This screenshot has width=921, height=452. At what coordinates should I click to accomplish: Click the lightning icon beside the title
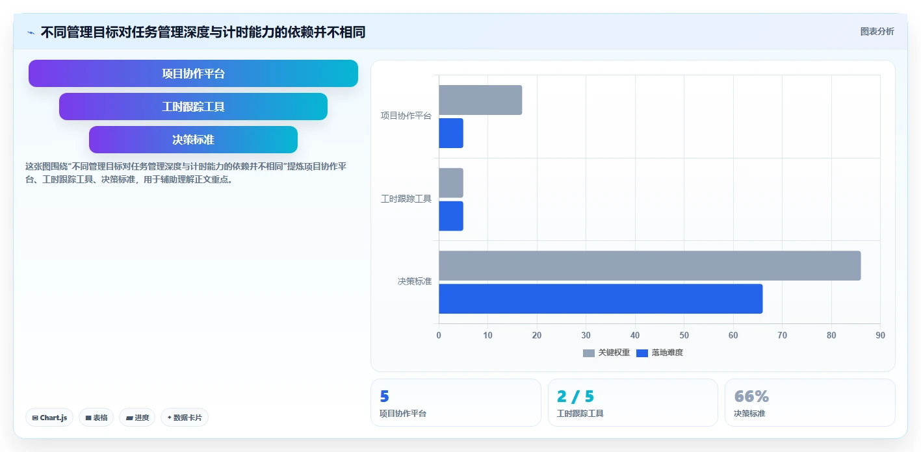[x=31, y=32]
